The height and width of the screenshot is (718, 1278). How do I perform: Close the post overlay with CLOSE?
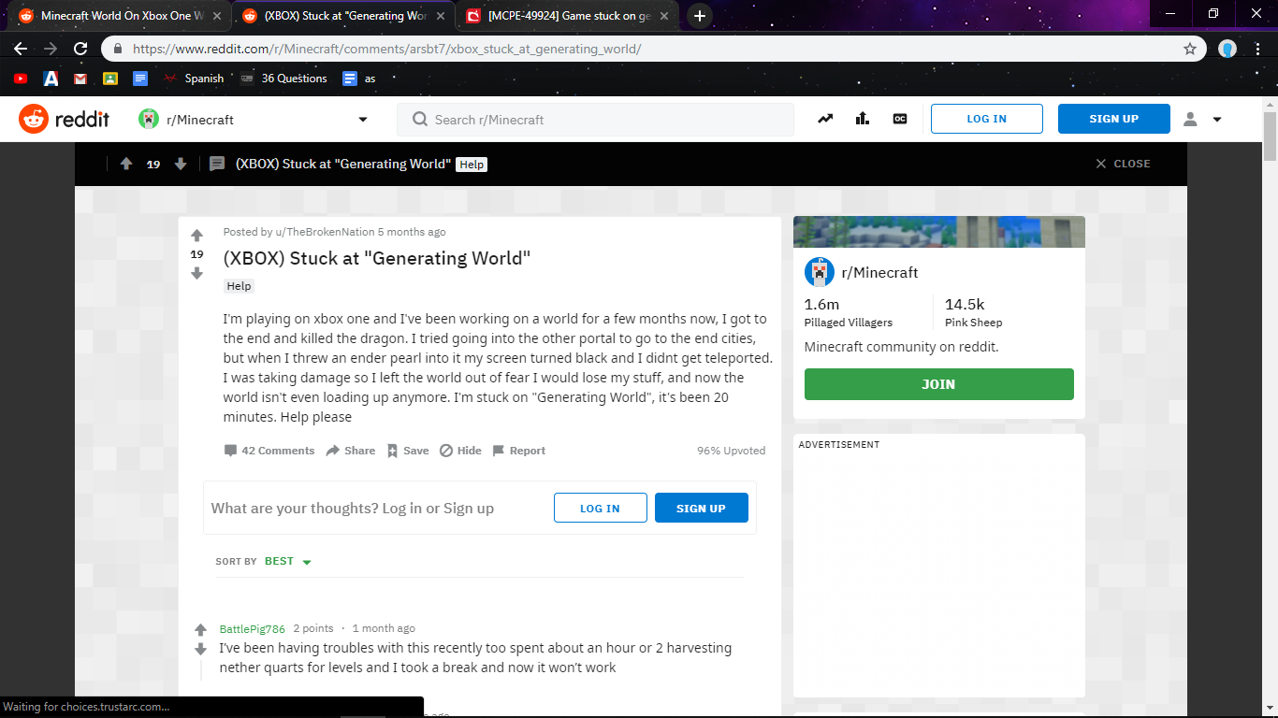point(1123,164)
